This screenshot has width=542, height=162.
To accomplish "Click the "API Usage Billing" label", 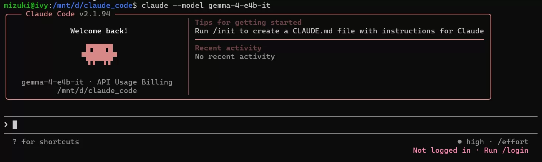I will pos(135,82).
